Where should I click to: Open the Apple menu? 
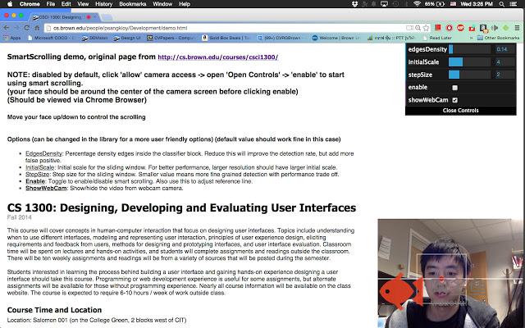point(10,4)
